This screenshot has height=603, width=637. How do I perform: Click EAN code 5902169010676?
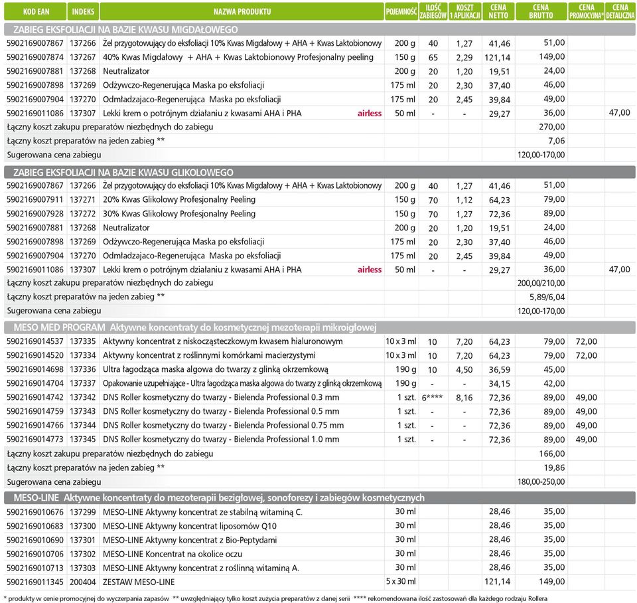point(35,512)
